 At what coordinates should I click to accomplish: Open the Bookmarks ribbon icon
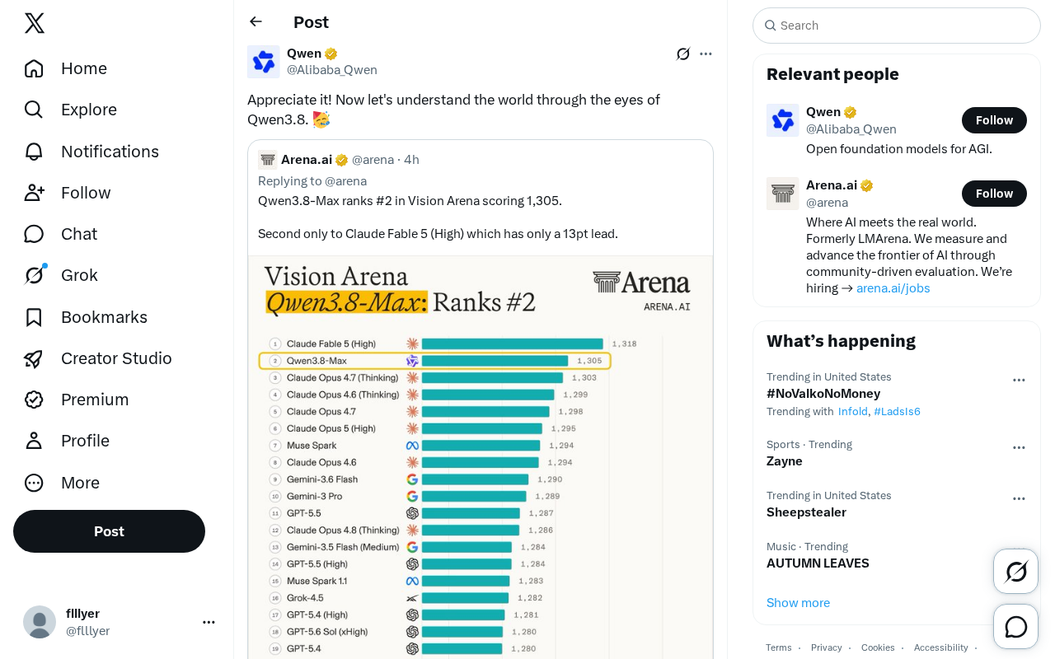coord(34,317)
